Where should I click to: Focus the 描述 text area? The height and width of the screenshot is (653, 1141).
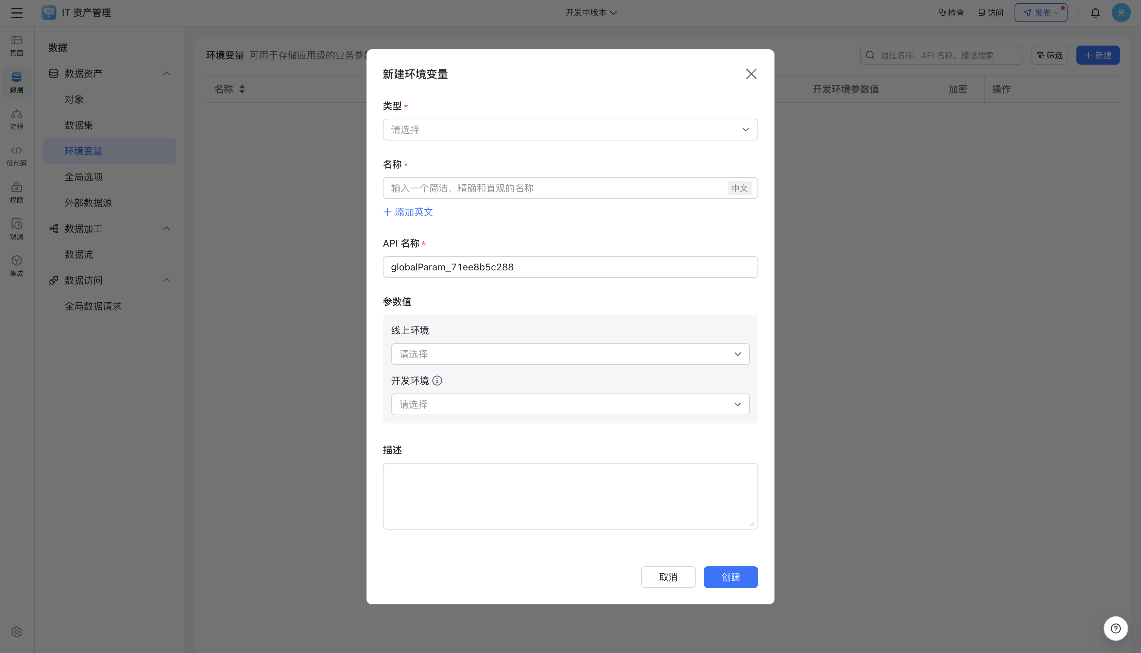coord(570,497)
